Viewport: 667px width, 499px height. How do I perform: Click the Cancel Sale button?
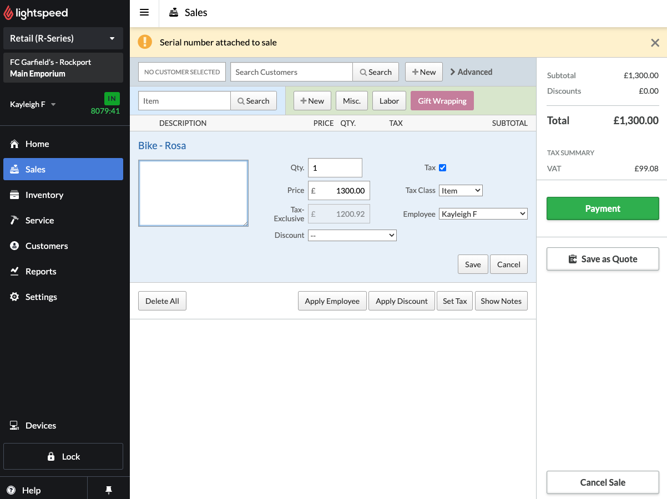point(603,482)
